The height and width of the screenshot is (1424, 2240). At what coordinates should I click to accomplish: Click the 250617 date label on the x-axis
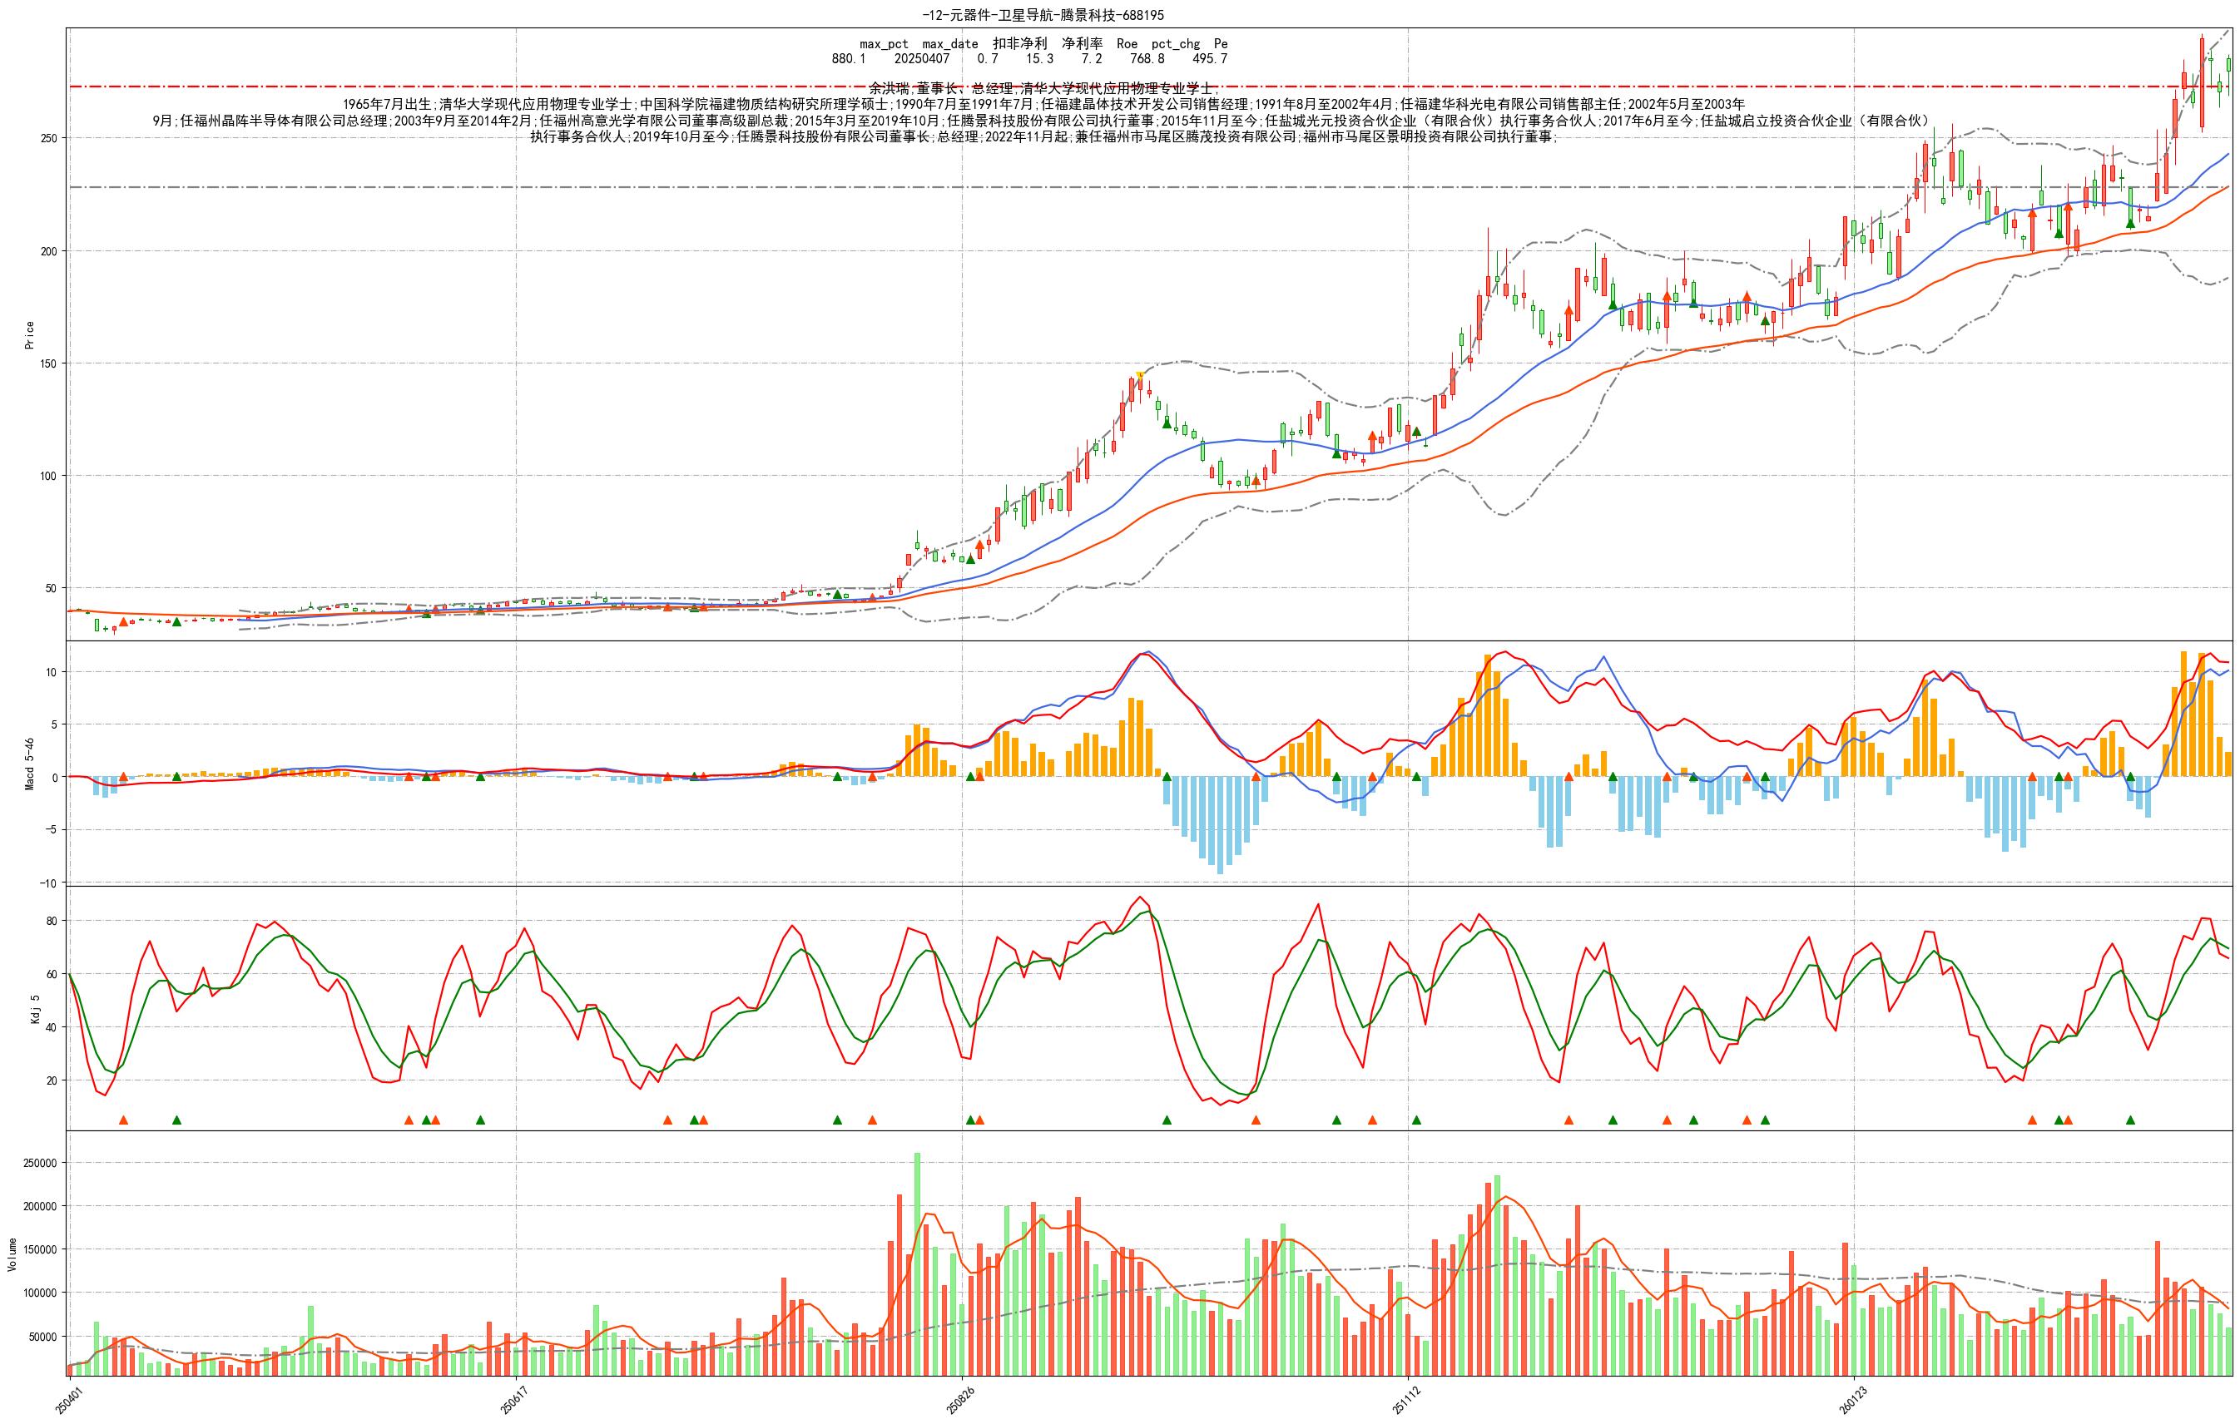514,1400
